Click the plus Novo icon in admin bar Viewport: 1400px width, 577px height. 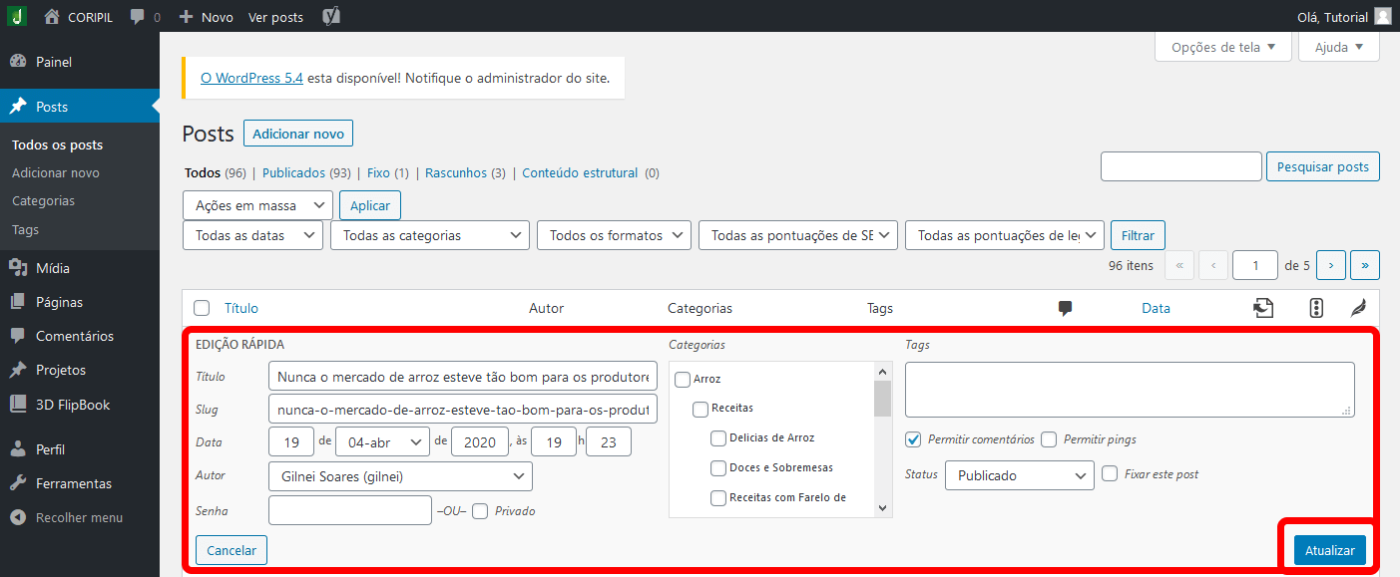tap(186, 17)
